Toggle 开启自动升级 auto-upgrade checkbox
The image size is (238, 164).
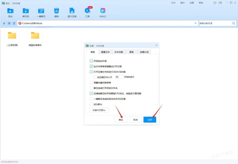pos(91,61)
